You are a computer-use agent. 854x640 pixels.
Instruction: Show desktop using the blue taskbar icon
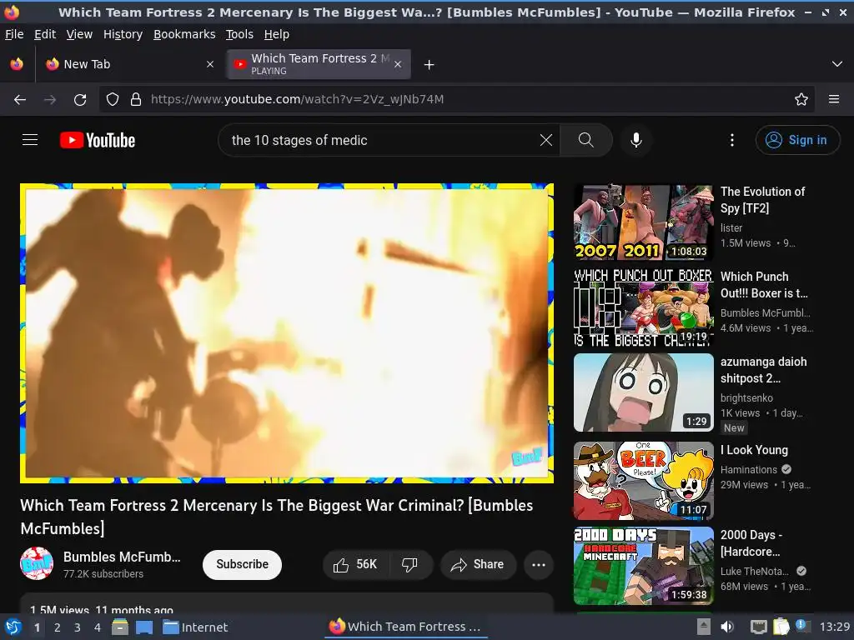click(x=144, y=627)
